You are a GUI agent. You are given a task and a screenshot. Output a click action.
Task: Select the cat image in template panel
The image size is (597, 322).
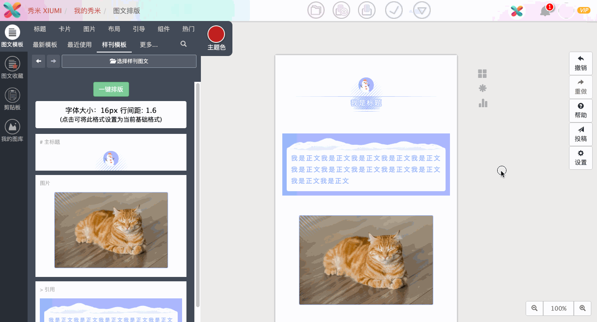coord(111,230)
